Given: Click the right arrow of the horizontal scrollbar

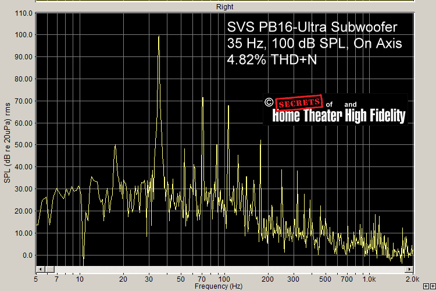Looking at the screenshot, I should [410, 269].
